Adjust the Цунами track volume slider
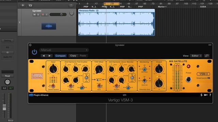Viewport: 218px width, 122px height. 58,15
